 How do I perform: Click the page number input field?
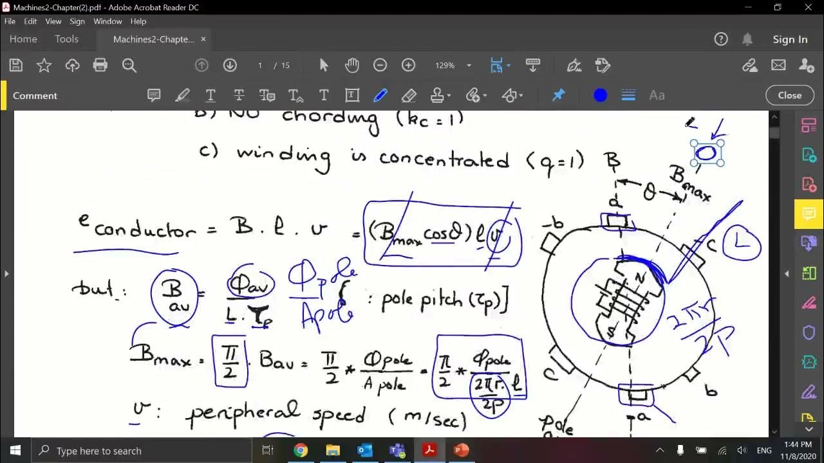pos(260,65)
